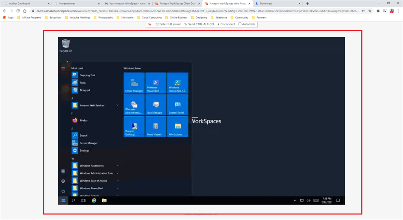The height and width of the screenshot is (220, 403).
Task: Open the File Explorer tile
Action: [x=177, y=126]
